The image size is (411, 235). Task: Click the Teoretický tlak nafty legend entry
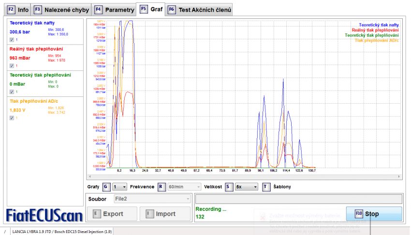coord(375,24)
